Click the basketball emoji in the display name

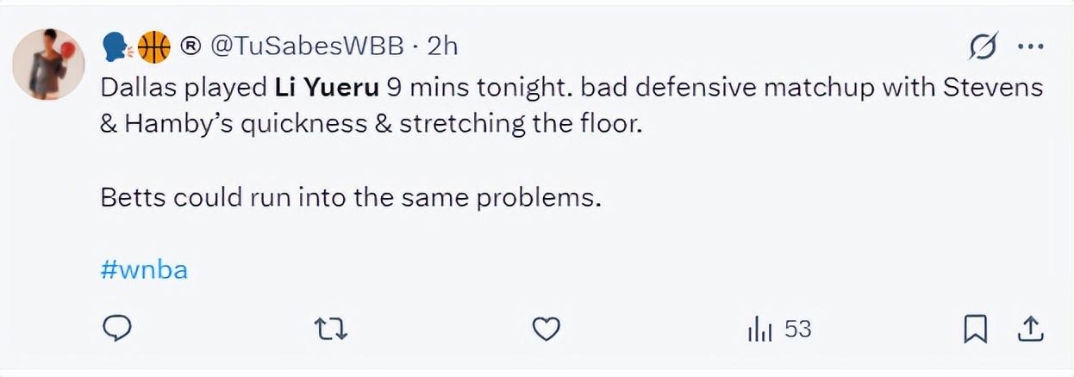154,47
